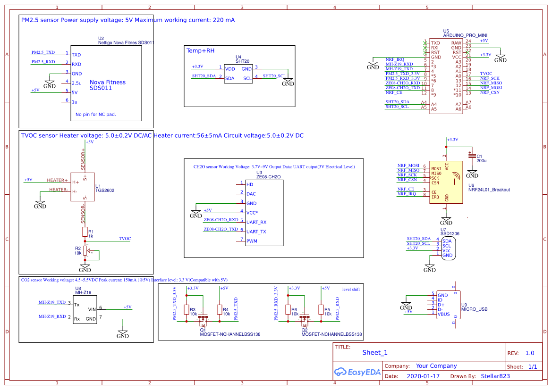This screenshot has height=390, width=552.
Task: Select the VIN pin label on MH-Z19
Action: [92, 310]
